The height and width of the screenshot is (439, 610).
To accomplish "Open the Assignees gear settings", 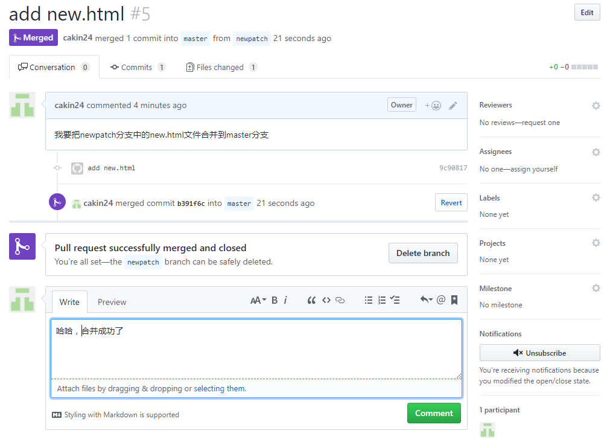I will (596, 152).
